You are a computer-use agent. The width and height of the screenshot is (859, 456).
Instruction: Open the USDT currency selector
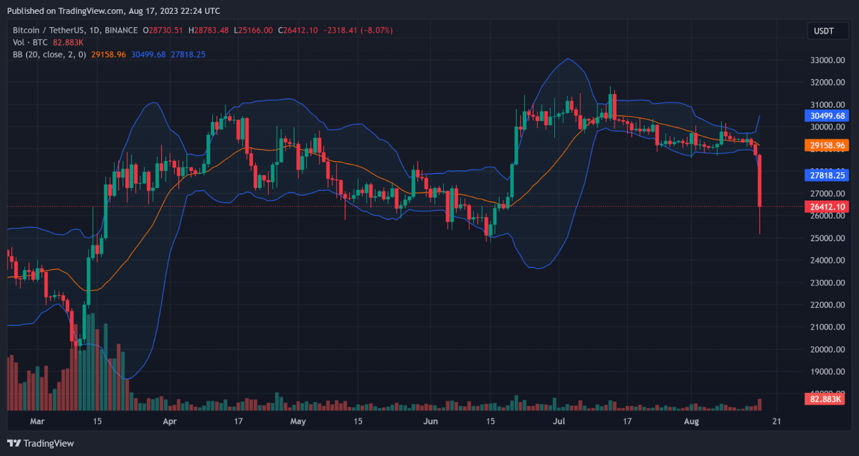(823, 31)
